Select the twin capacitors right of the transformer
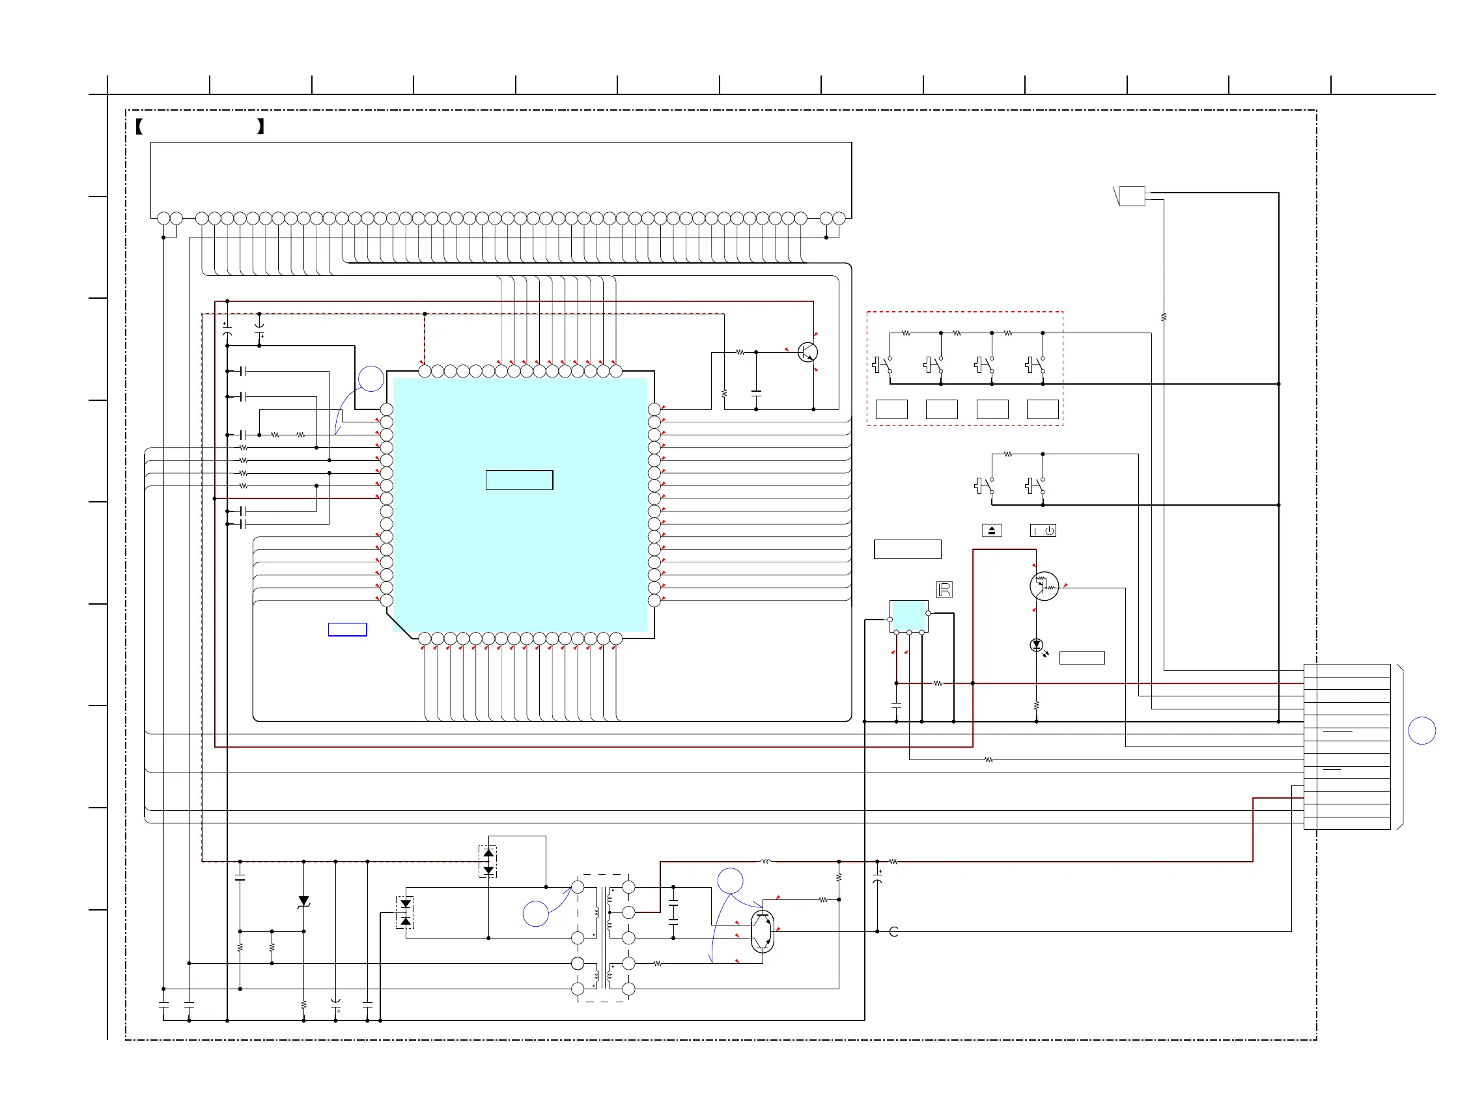 [x=673, y=912]
